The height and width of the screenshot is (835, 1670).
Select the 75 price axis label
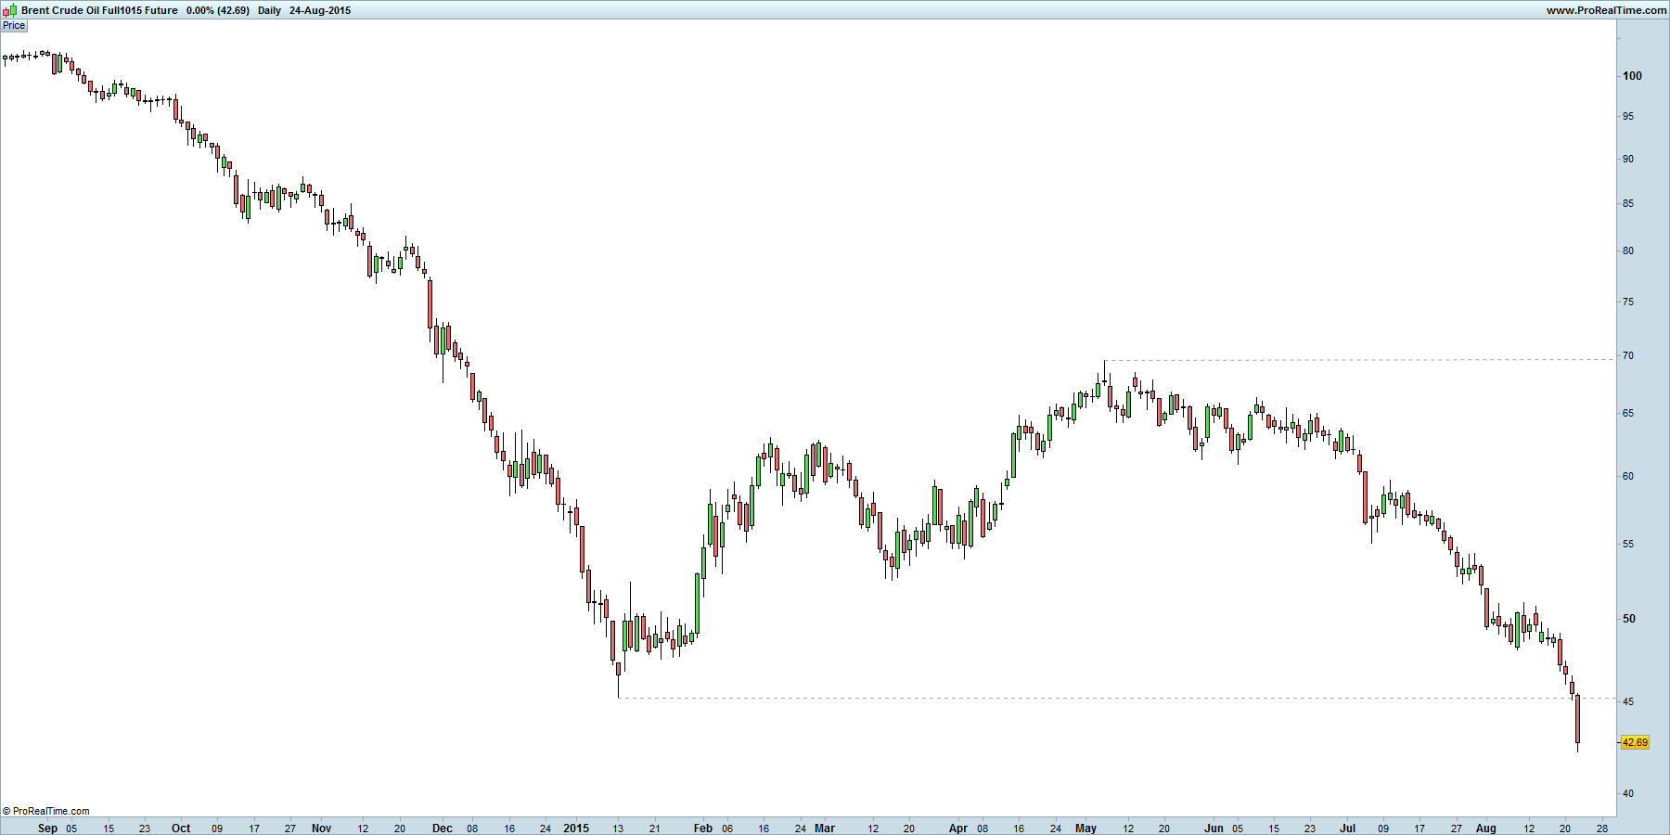point(1628,302)
